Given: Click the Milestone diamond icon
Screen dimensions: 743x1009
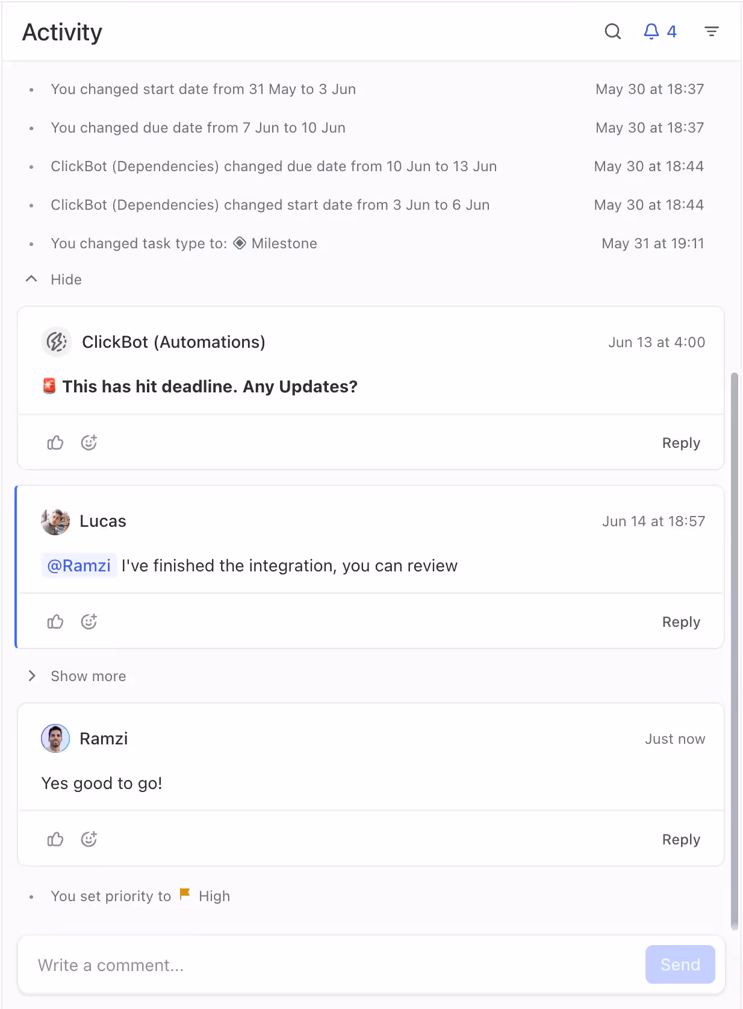Looking at the screenshot, I should (x=240, y=243).
